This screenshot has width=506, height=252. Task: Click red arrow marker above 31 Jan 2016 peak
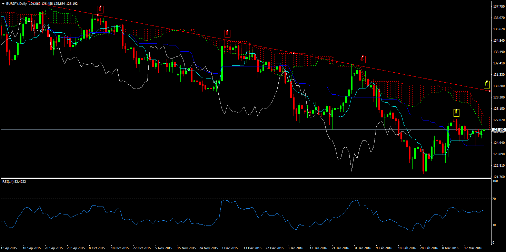point(363,59)
